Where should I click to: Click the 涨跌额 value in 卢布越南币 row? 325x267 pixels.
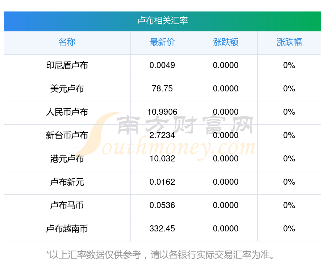226,229
